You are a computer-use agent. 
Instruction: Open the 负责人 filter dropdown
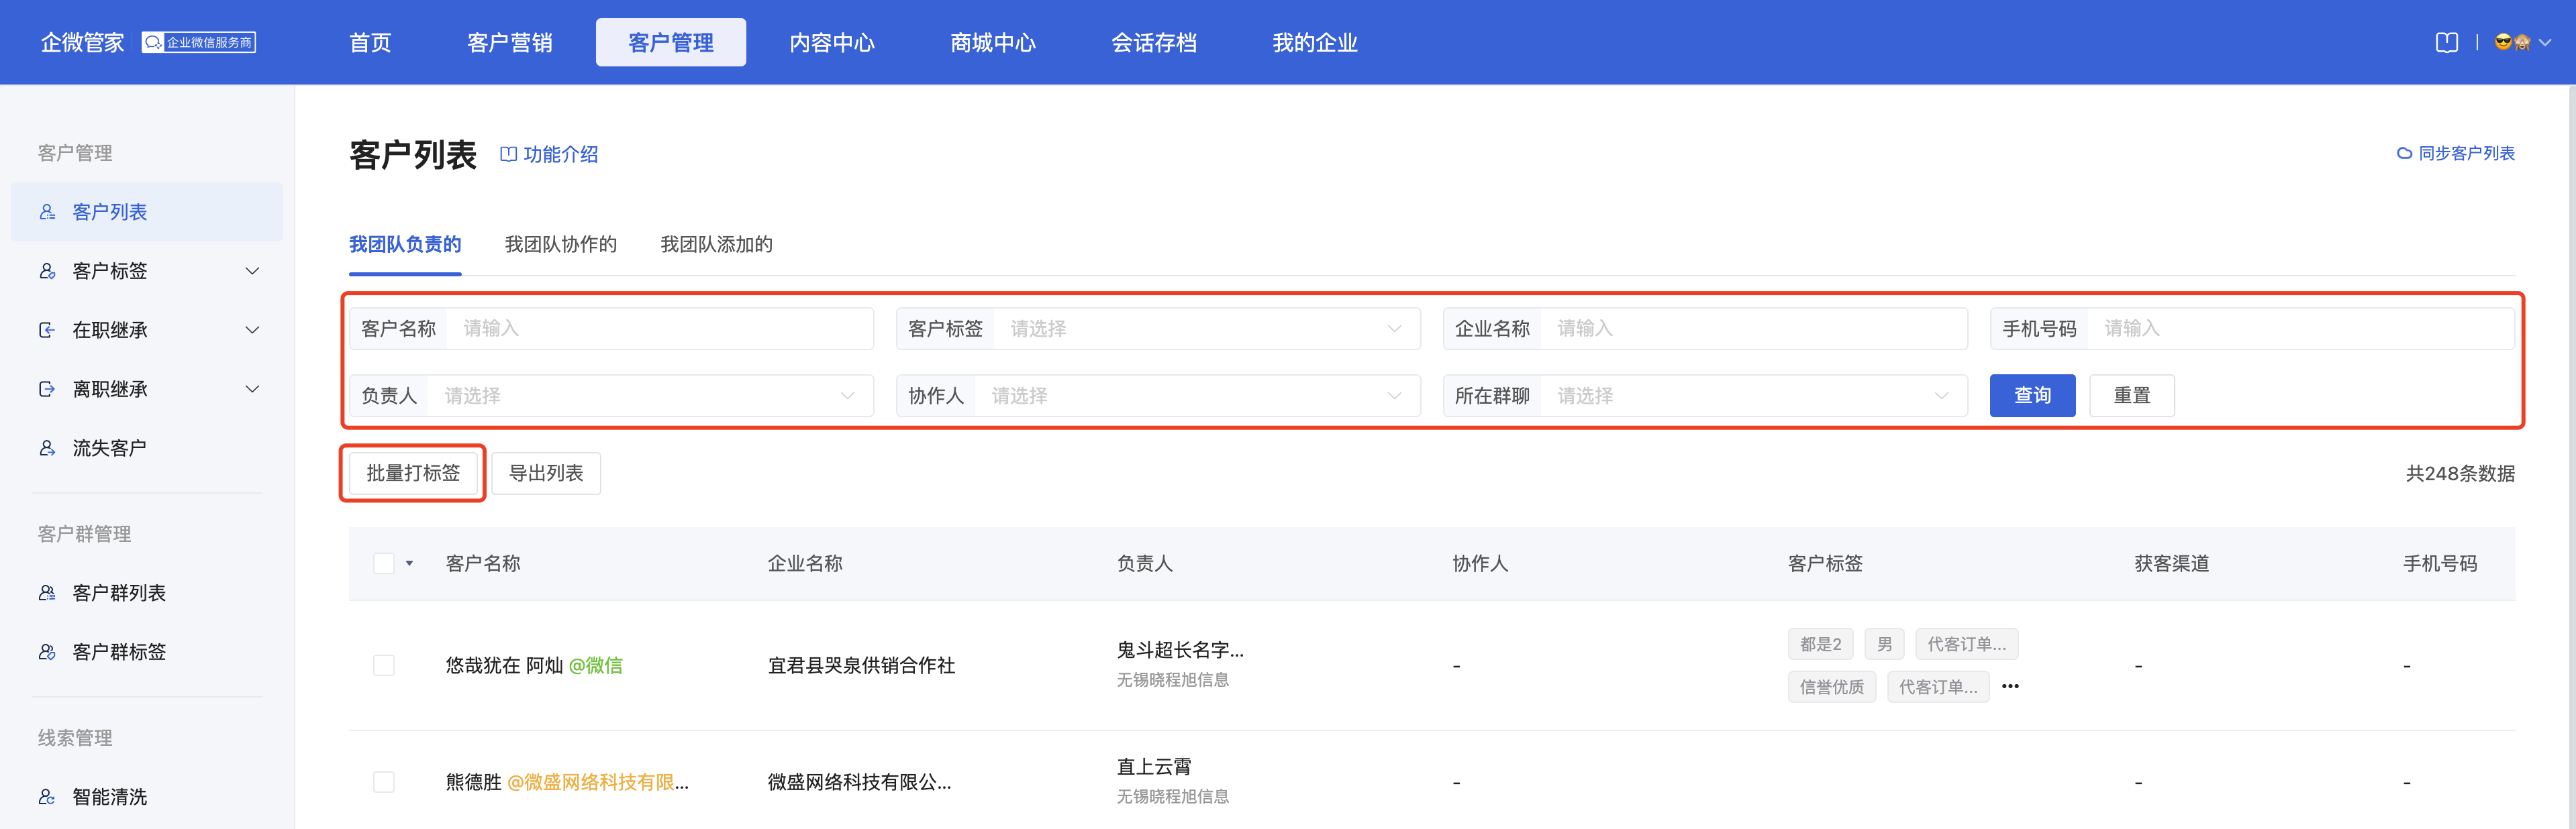(x=611, y=396)
